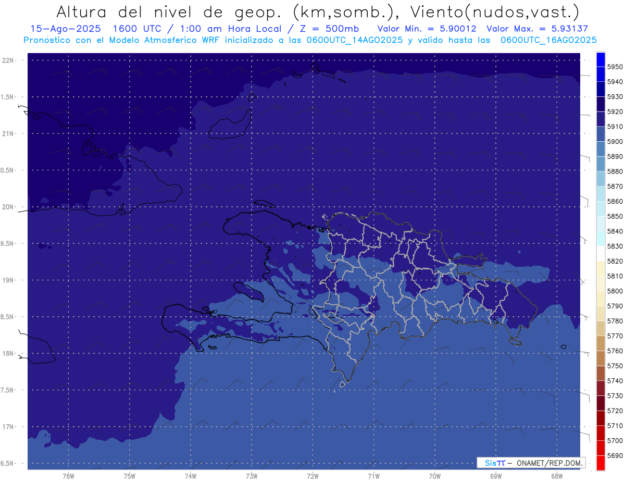Click the "5730" color bar value
Screen dimensions: 625x483
[615, 396]
